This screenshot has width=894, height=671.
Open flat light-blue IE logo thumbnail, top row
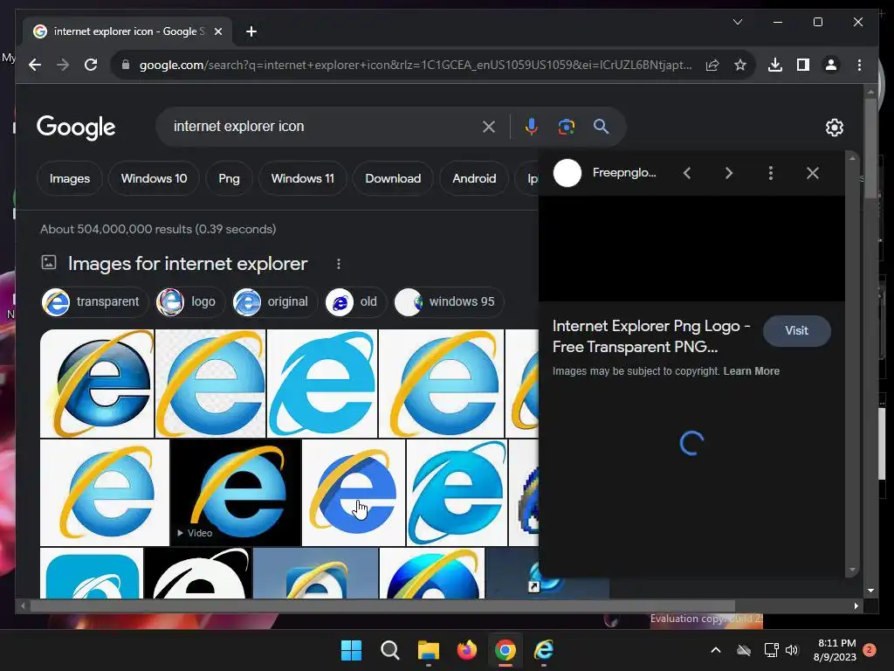[322, 384]
